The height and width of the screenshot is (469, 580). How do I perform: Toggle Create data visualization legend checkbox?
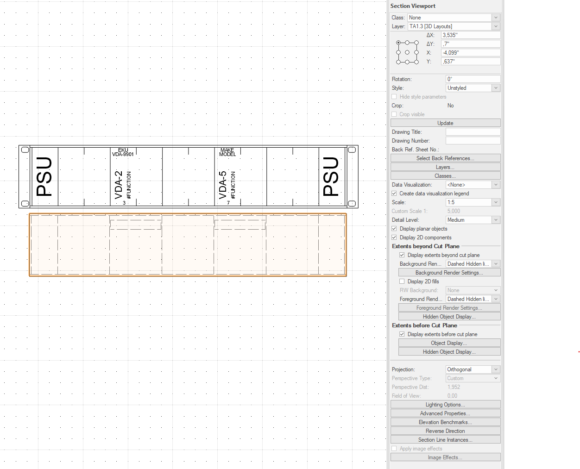(394, 194)
